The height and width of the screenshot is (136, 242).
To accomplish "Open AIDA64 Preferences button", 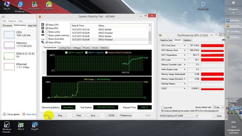I will click(x=126, y=115).
